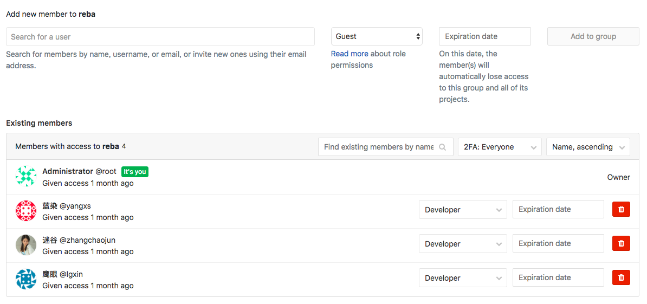
Task: Expand lgxin's Developer role selector
Action: [462, 278]
